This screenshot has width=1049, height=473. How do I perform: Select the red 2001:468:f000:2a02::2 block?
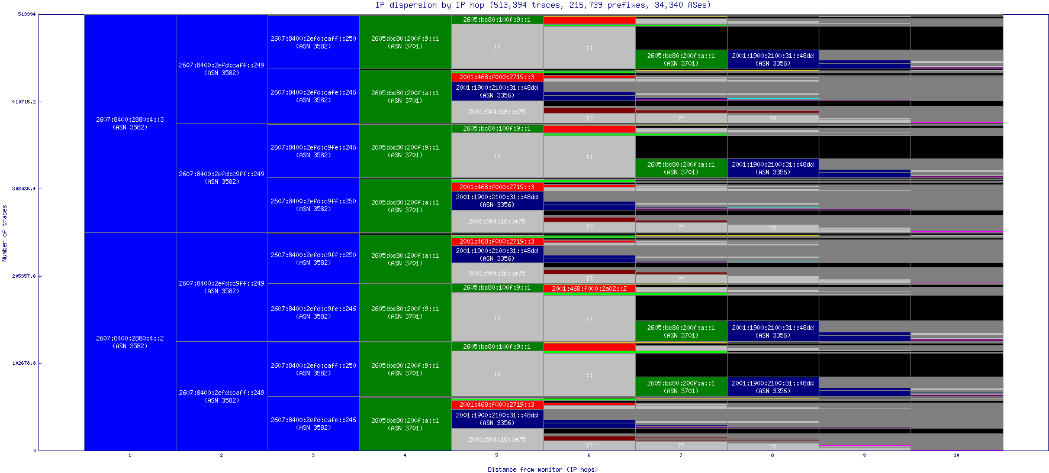(590, 289)
